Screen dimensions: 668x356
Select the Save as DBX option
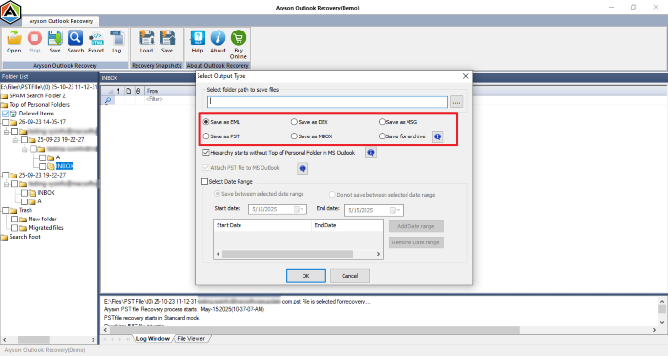[294, 122]
